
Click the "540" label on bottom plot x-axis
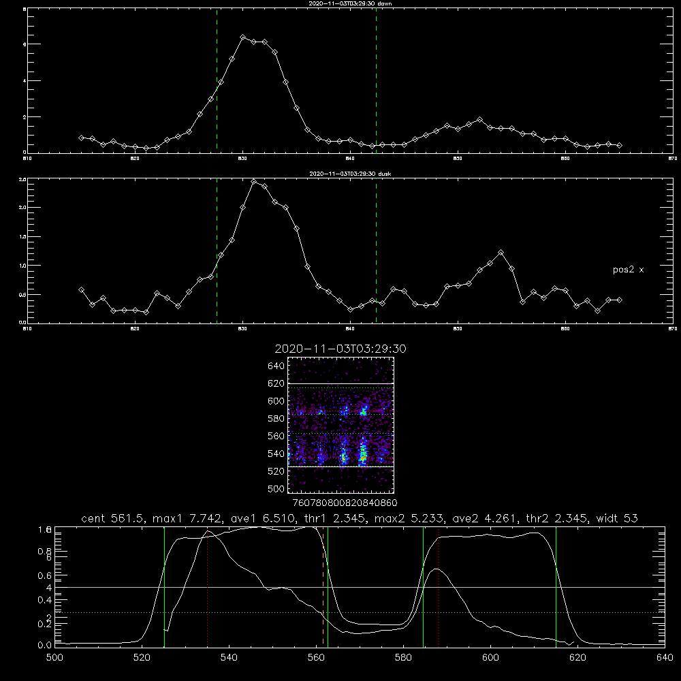tap(229, 658)
